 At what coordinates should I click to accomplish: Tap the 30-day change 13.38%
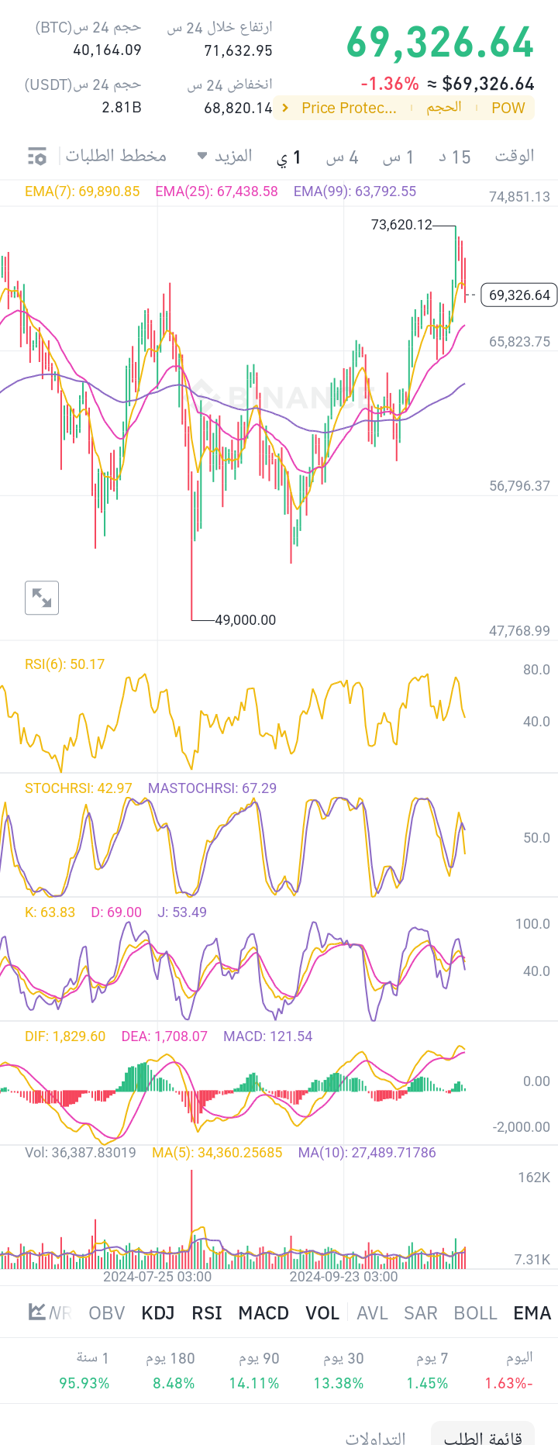coord(339,1383)
